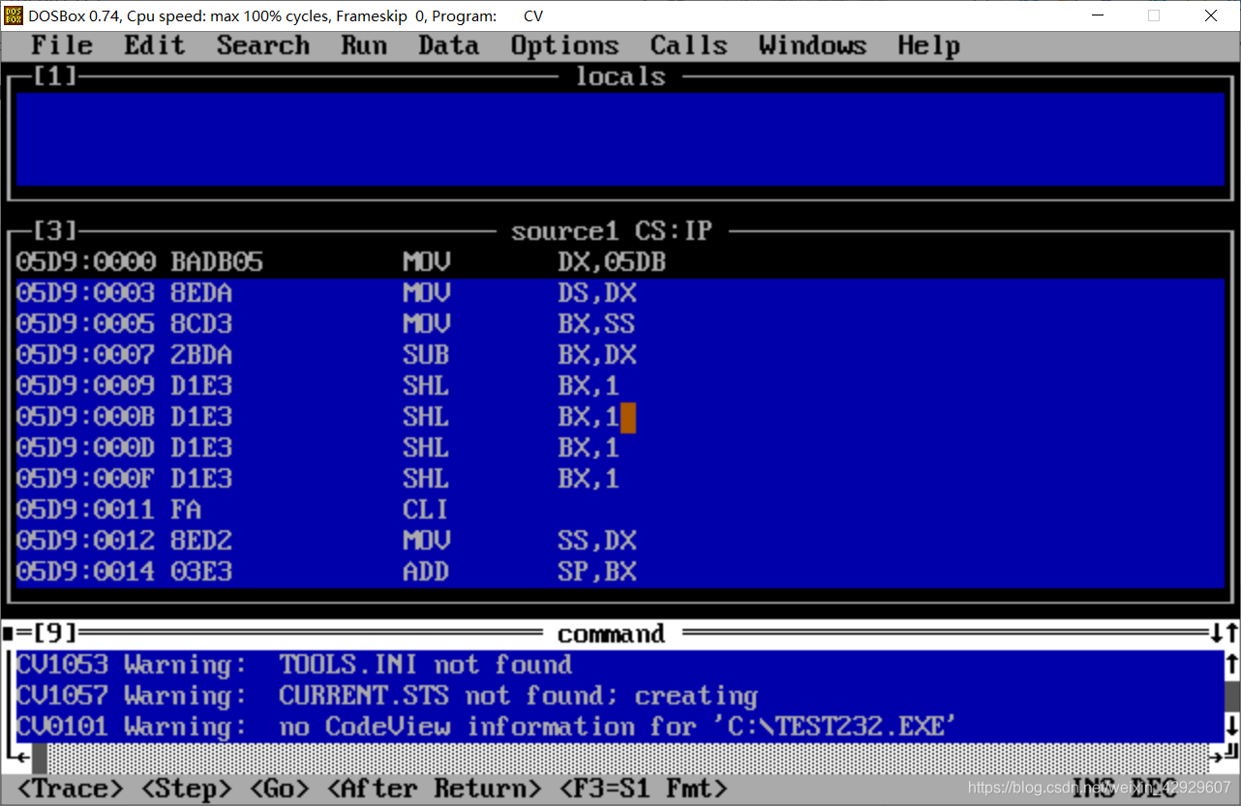This screenshot has width=1241, height=806.
Task: Open the File menu
Action: pos(62,45)
